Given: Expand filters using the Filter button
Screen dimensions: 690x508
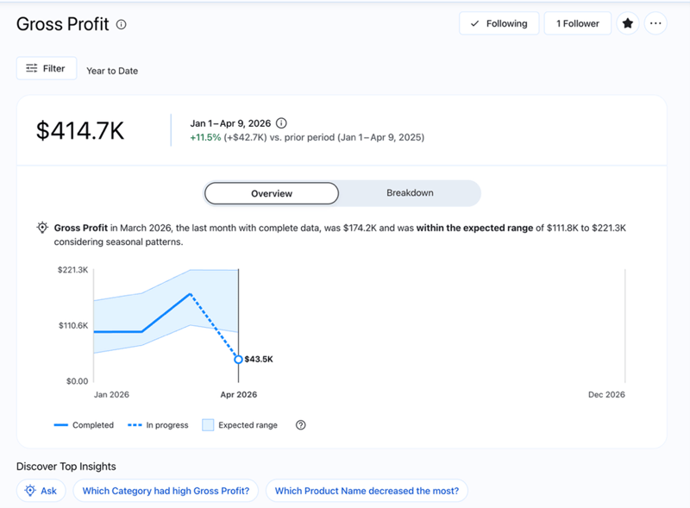Looking at the screenshot, I should click(x=47, y=67).
